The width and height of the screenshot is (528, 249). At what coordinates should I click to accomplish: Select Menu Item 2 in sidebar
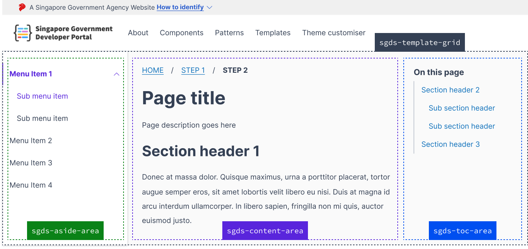[x=31, y=141]
